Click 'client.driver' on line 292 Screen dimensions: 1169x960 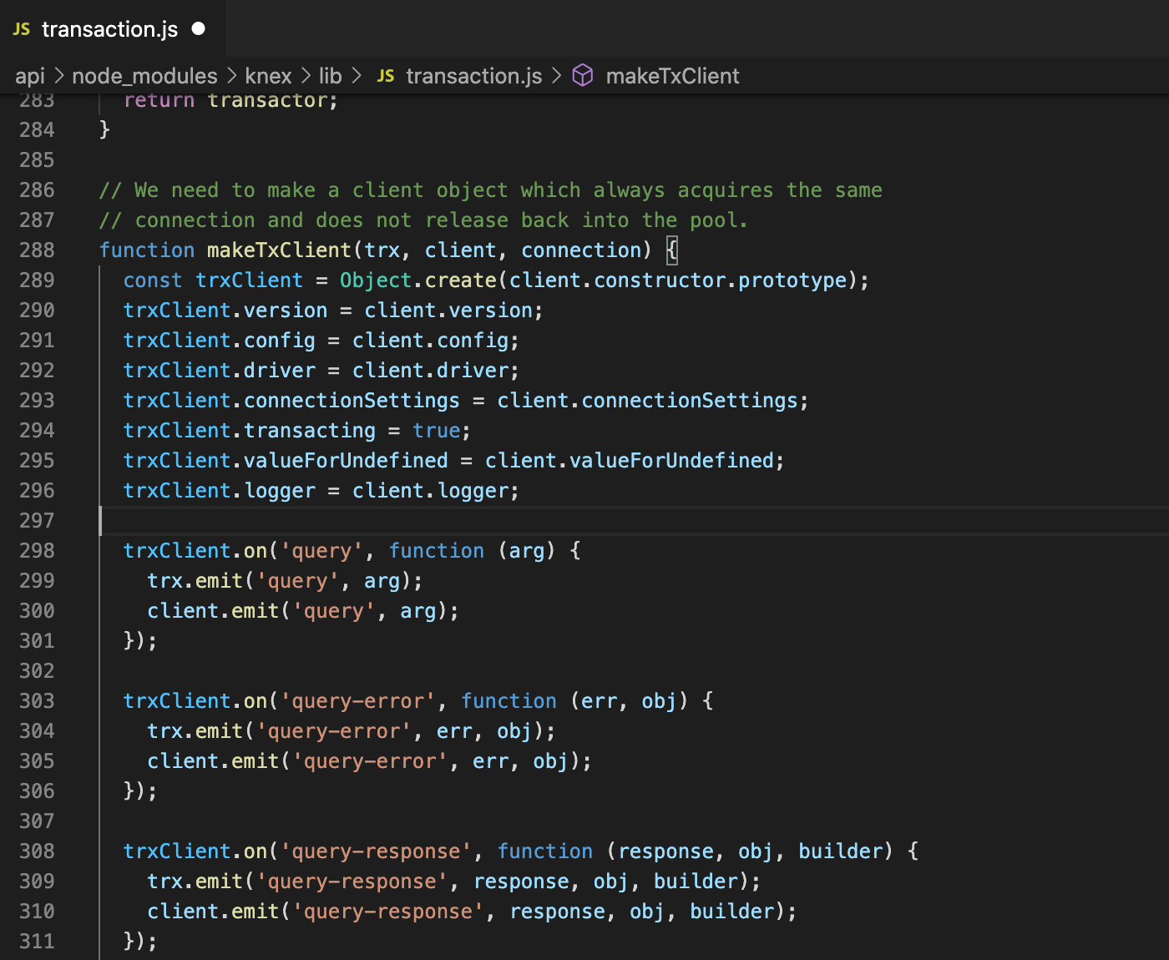430,371
